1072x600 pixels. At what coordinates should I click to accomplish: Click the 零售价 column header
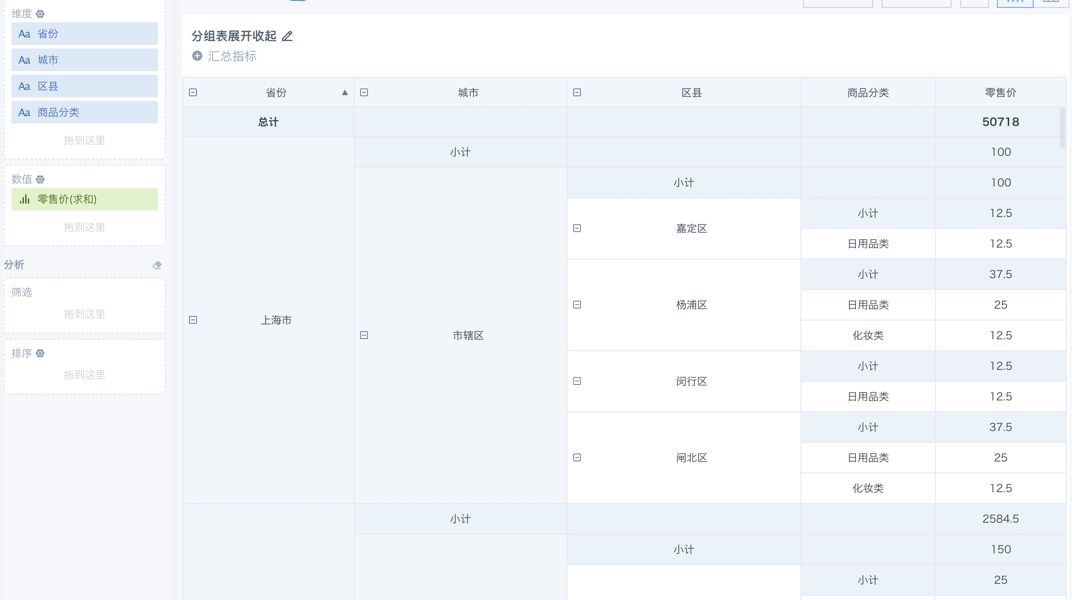click(x=1000, y=93)
